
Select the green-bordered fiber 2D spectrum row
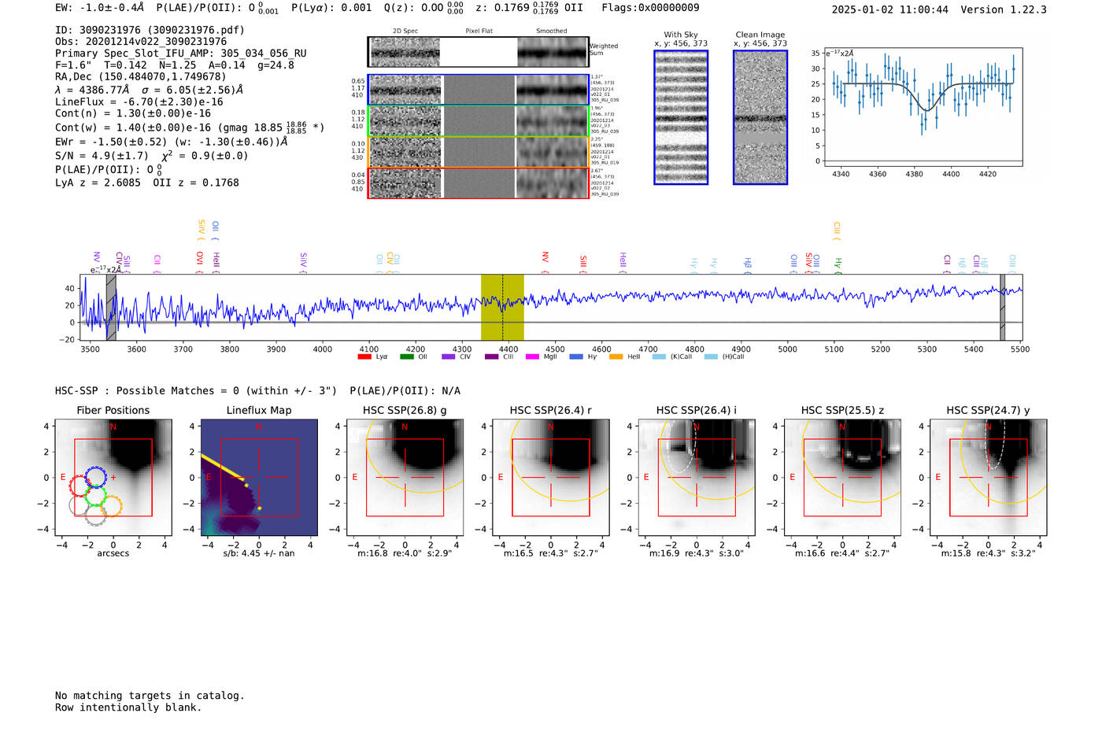tap(479, 121)
